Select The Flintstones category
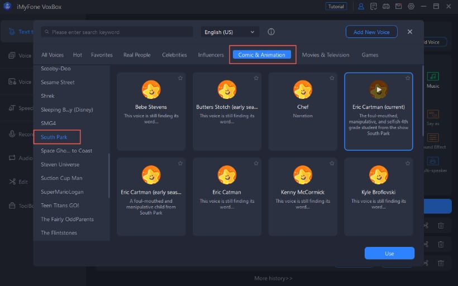Viewport: 458px width, 286px height. 59,233
